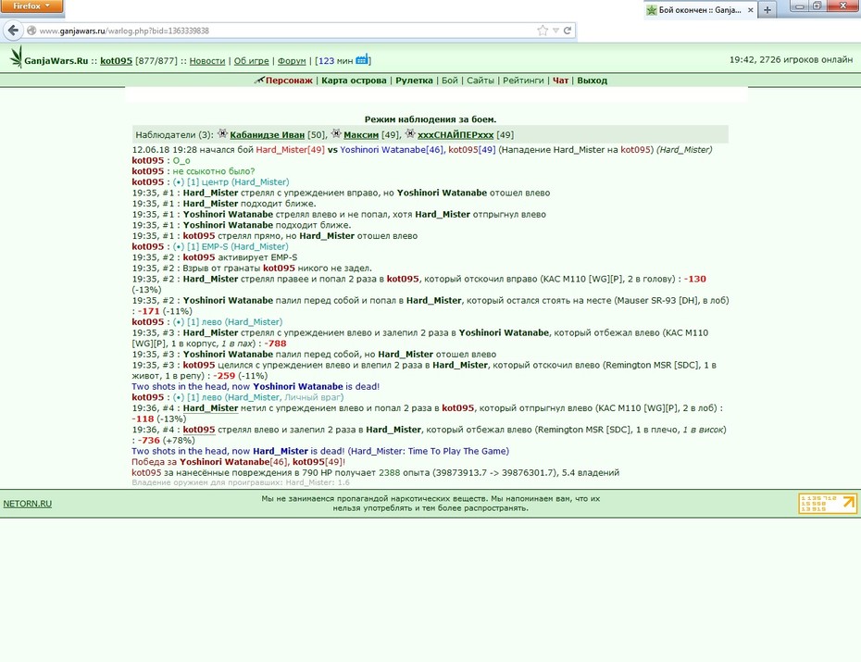This screenshot has height=662, width=861.
Task: Click damage value -736
Action: pos(148,441)
